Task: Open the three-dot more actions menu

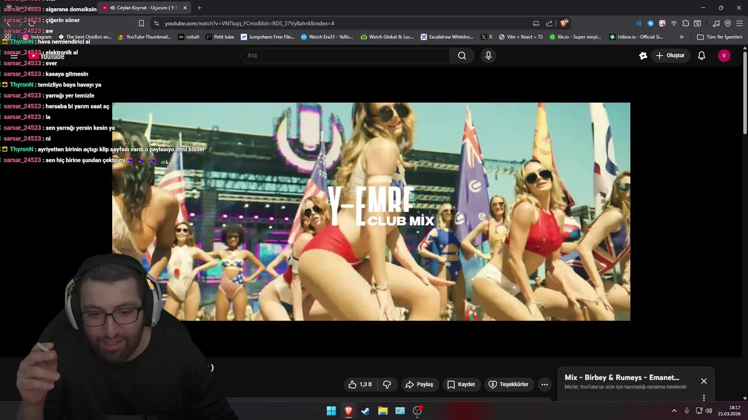Action: tap(545, 384)
